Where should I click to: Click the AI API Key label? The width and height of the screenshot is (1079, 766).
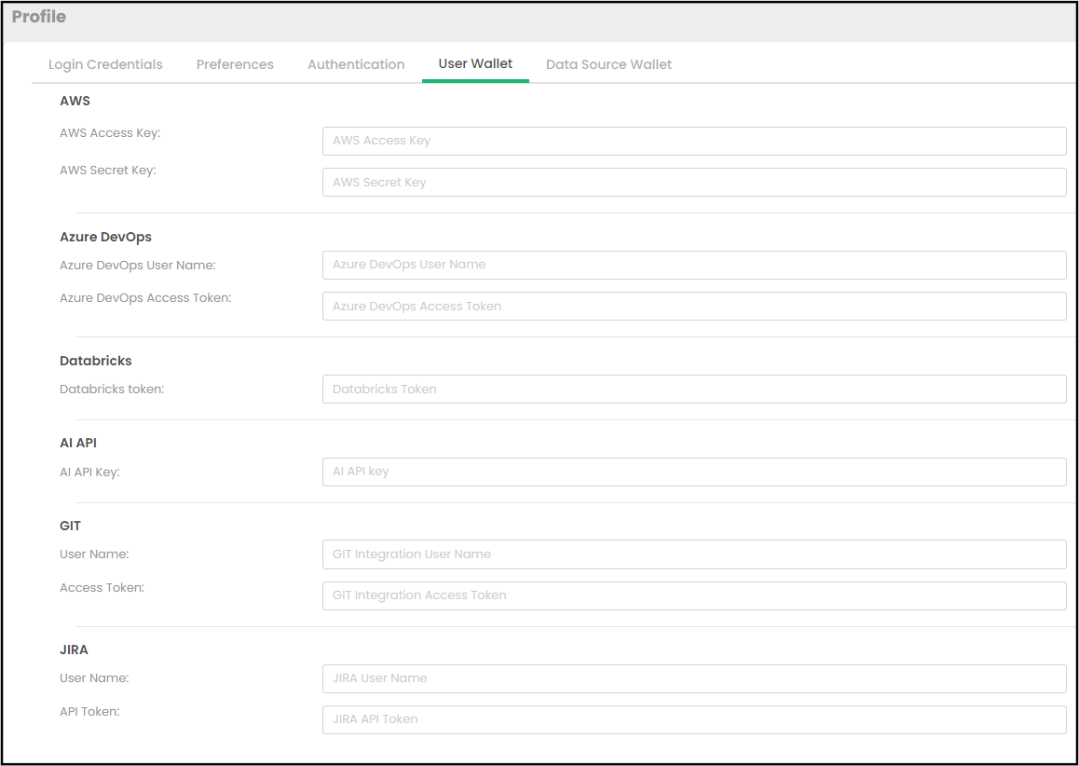[x=89, y=472]
